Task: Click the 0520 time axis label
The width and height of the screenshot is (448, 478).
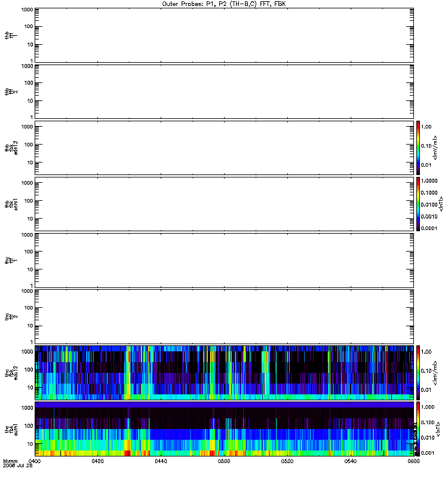Action: coord(287,461)
